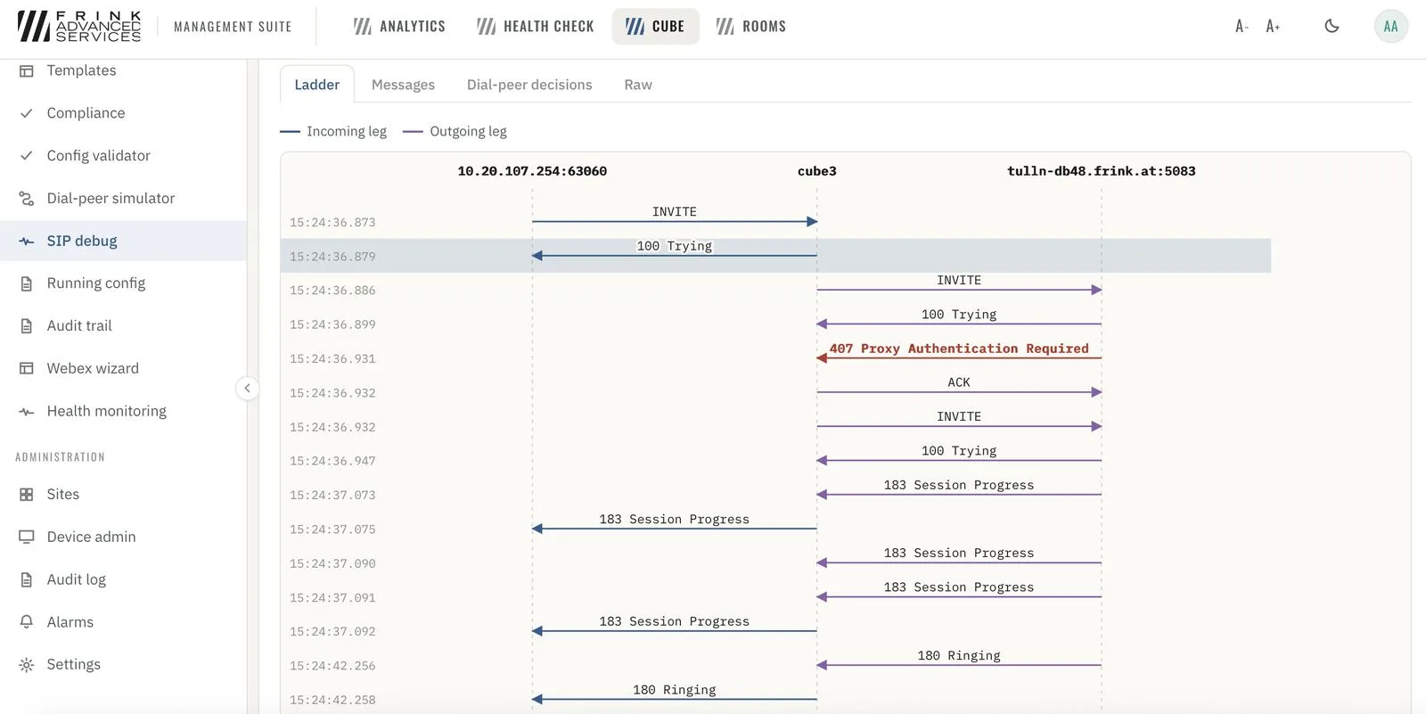Screen dimensions: 1426x714
Task: Click the Frink Advanced Services logo
Action: click(79, 27)
